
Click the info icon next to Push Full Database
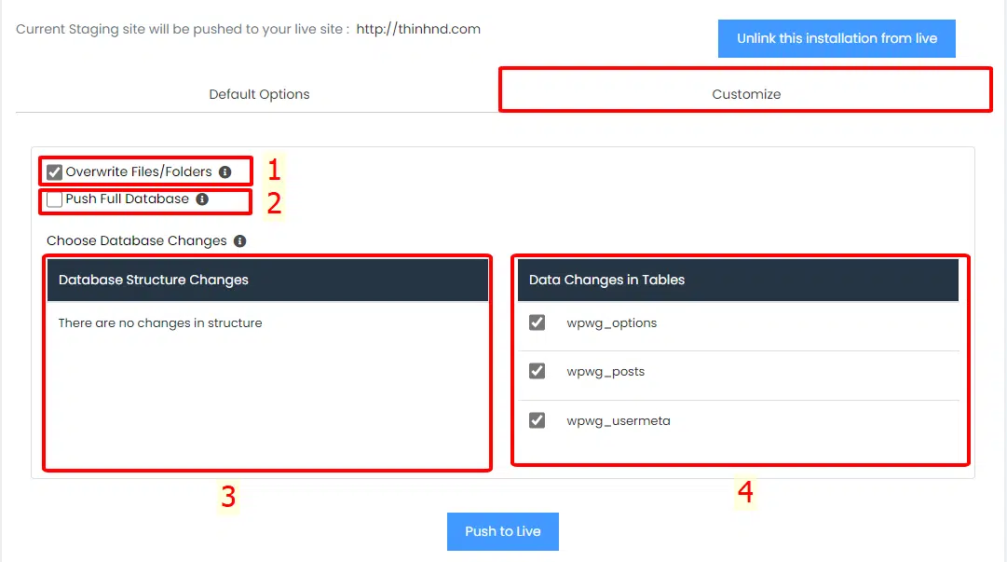click(202, 199)
